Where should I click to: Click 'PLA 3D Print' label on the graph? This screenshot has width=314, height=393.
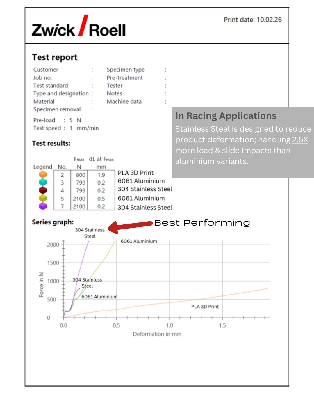205,307
